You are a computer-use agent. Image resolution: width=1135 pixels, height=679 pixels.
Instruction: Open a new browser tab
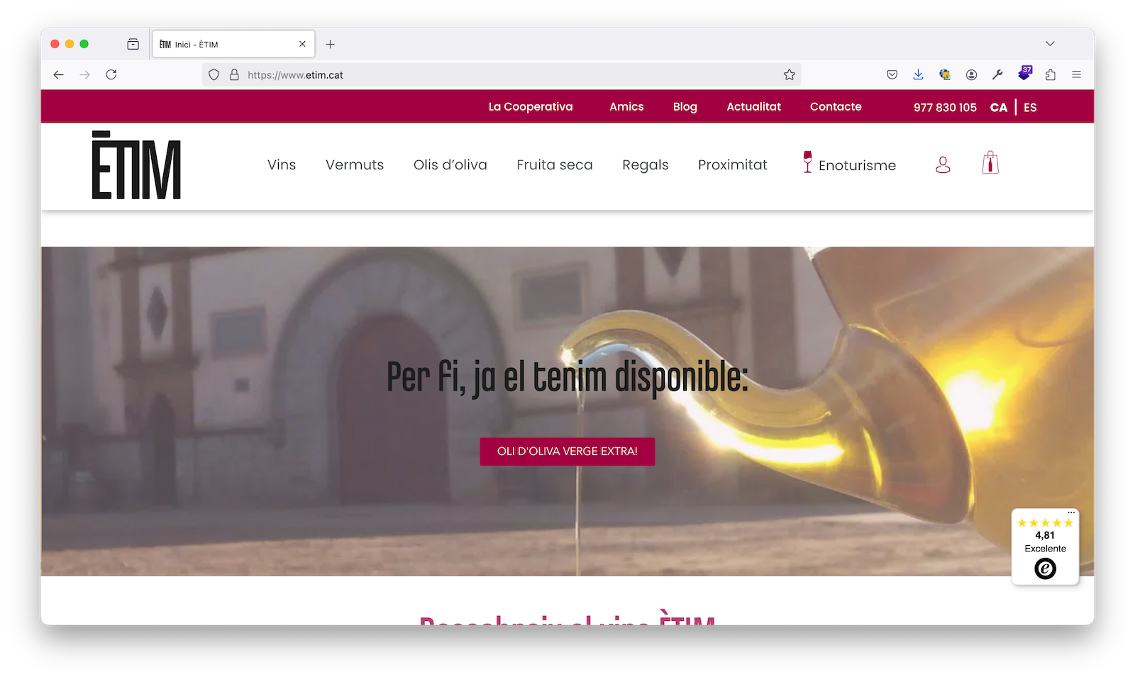click(331, 45)
